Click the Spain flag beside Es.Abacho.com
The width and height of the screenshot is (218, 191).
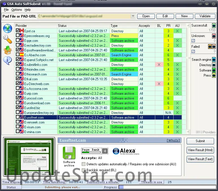[22, 55]
